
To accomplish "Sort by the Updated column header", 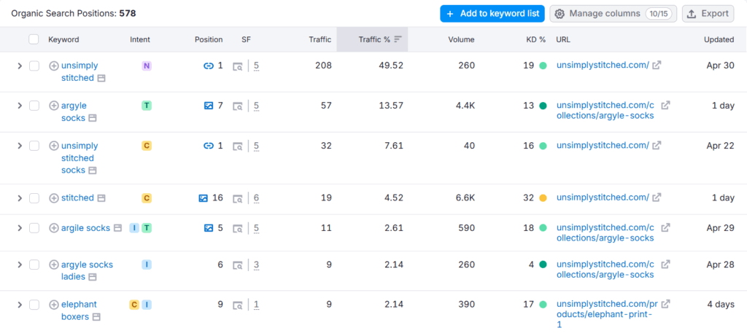I will (x=719, y=39).
